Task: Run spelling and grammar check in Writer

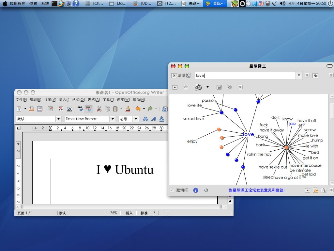Action: click(x=80, y=109)
